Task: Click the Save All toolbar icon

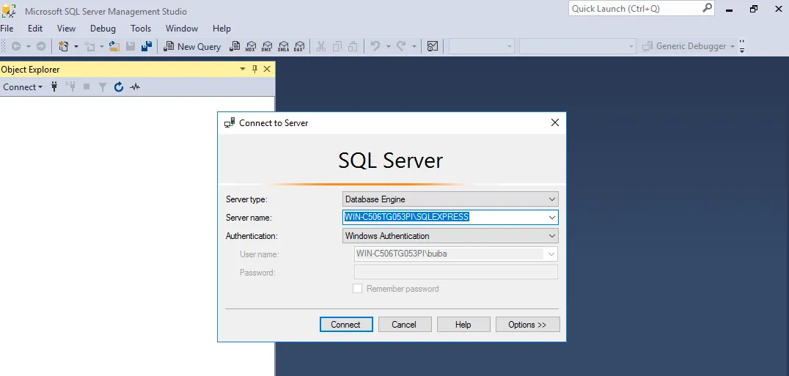Action: (x=147, y=46)
